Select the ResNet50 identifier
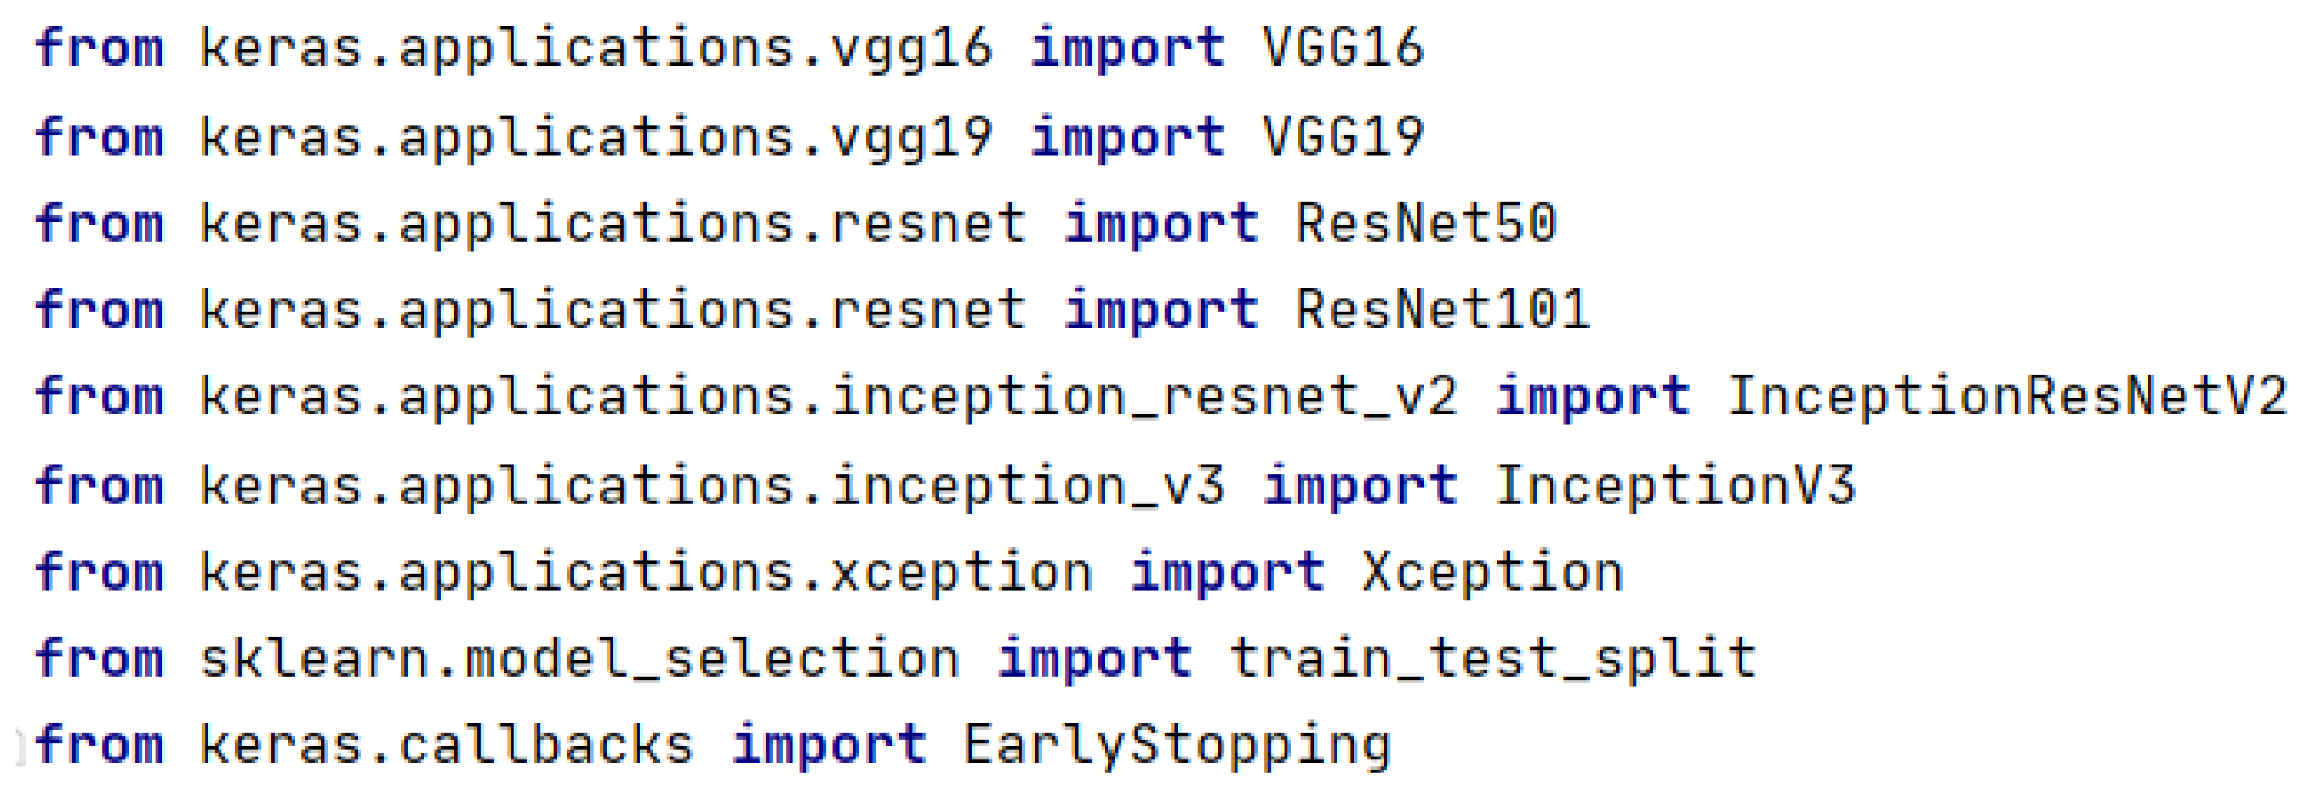The image size is (2307, 793). (1425, 223)
